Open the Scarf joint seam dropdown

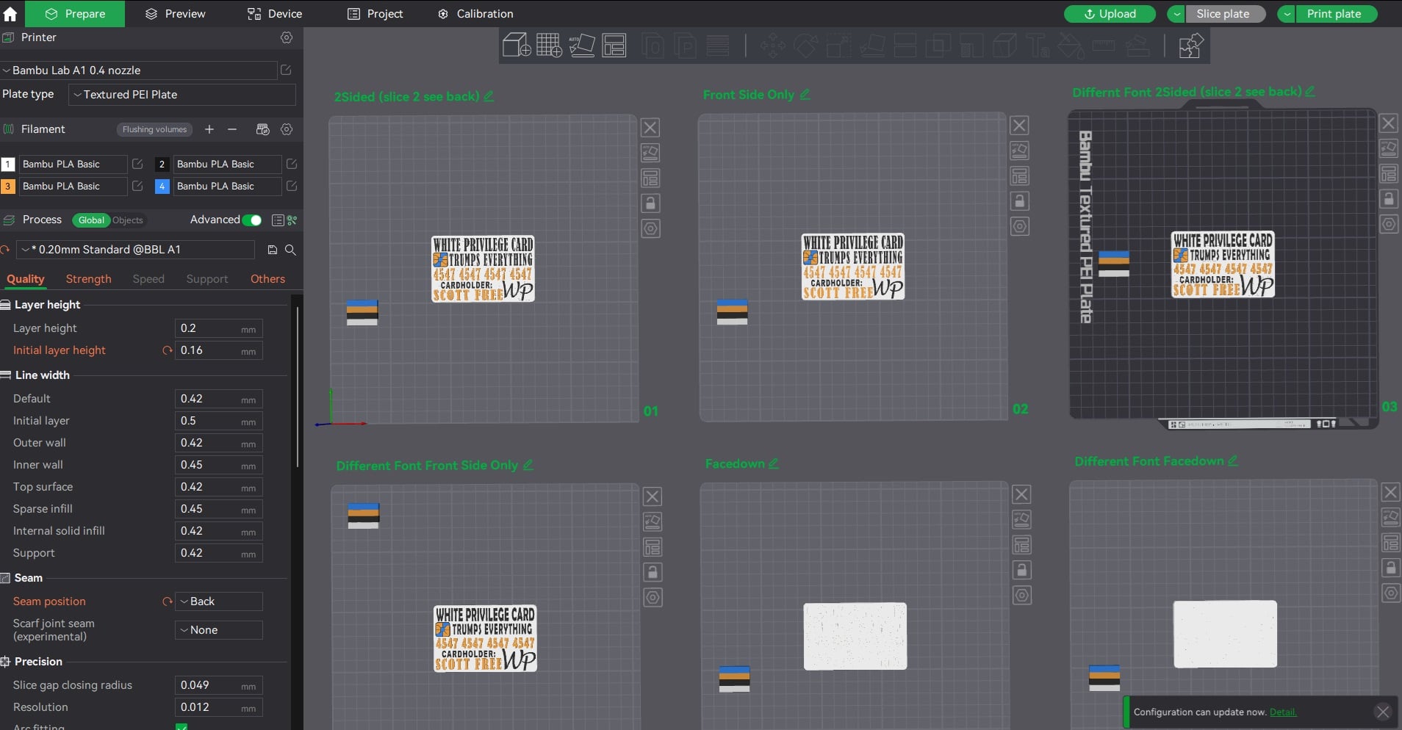219,630
